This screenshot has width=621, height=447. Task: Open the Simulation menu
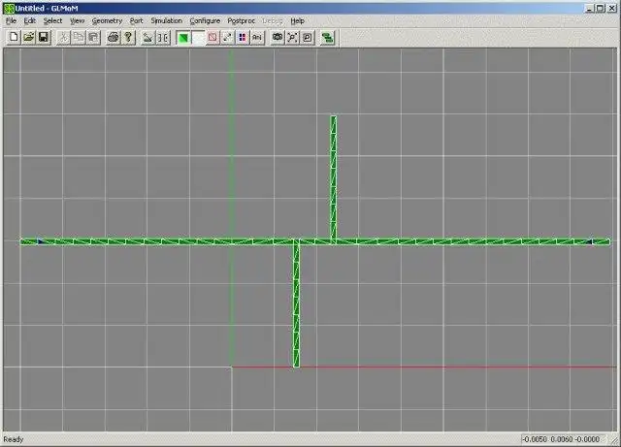[x=166, y=20]
